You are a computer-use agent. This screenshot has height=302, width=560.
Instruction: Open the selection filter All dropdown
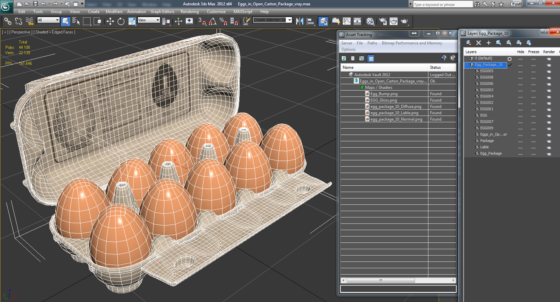coord(48,20)
